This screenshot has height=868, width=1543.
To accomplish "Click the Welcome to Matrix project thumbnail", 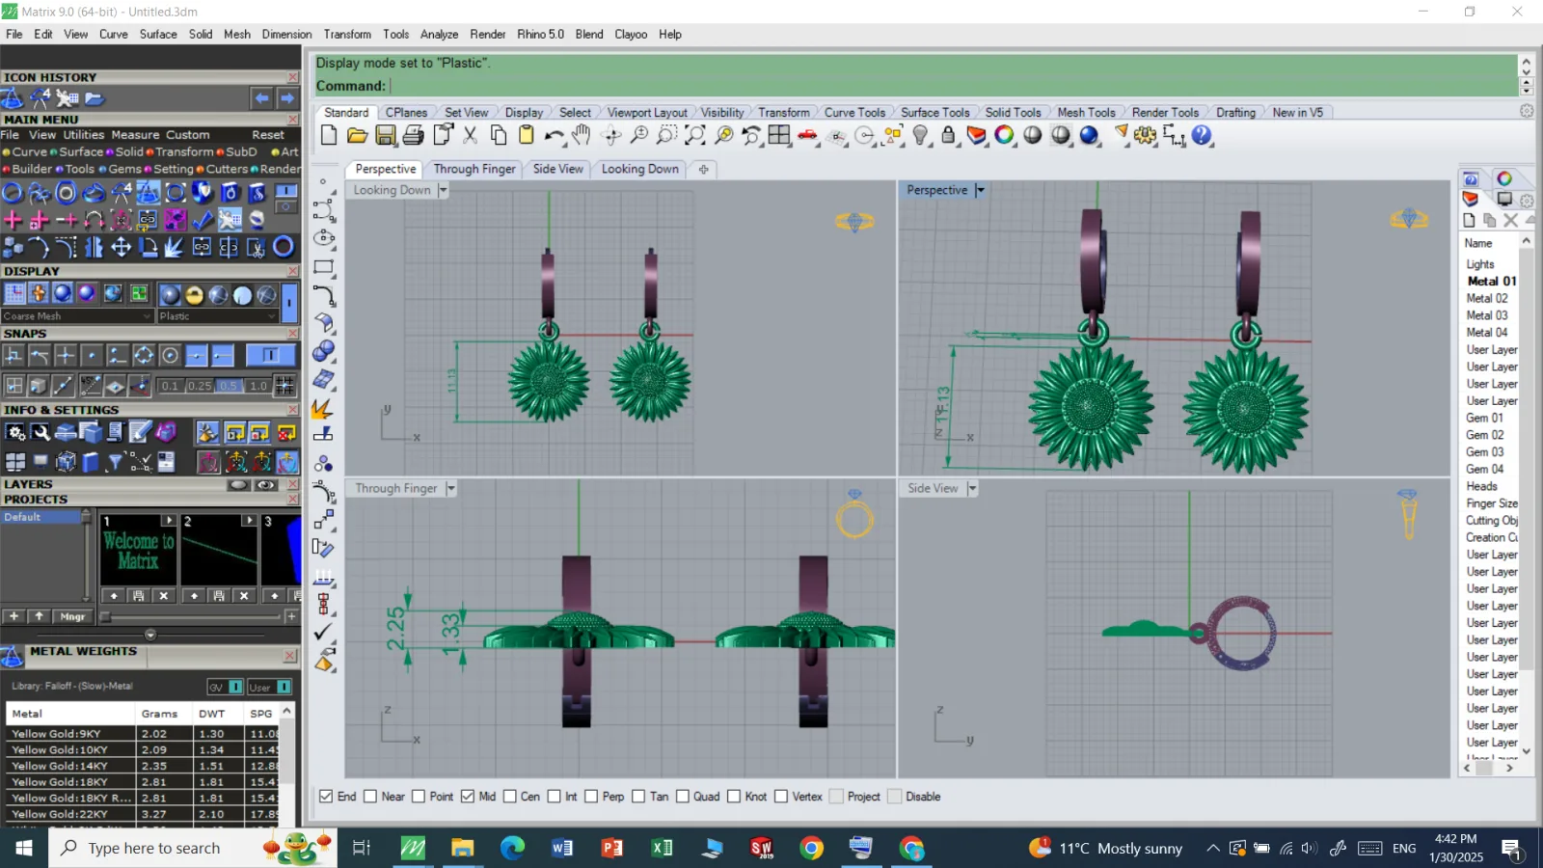I will [x=138, y=550].
